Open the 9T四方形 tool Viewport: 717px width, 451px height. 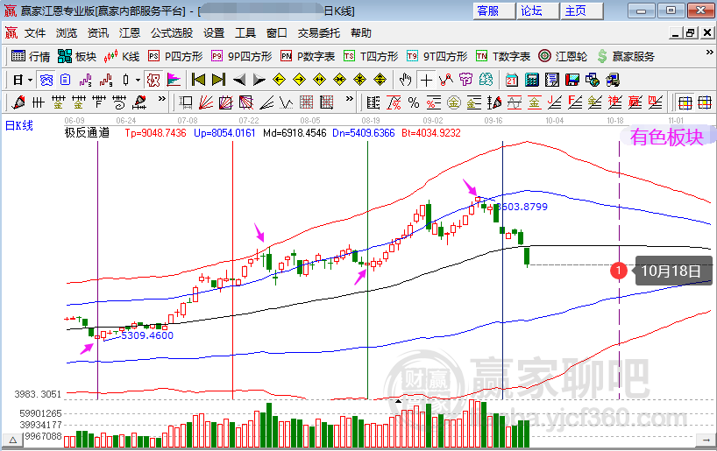click(x=437, y=56)
